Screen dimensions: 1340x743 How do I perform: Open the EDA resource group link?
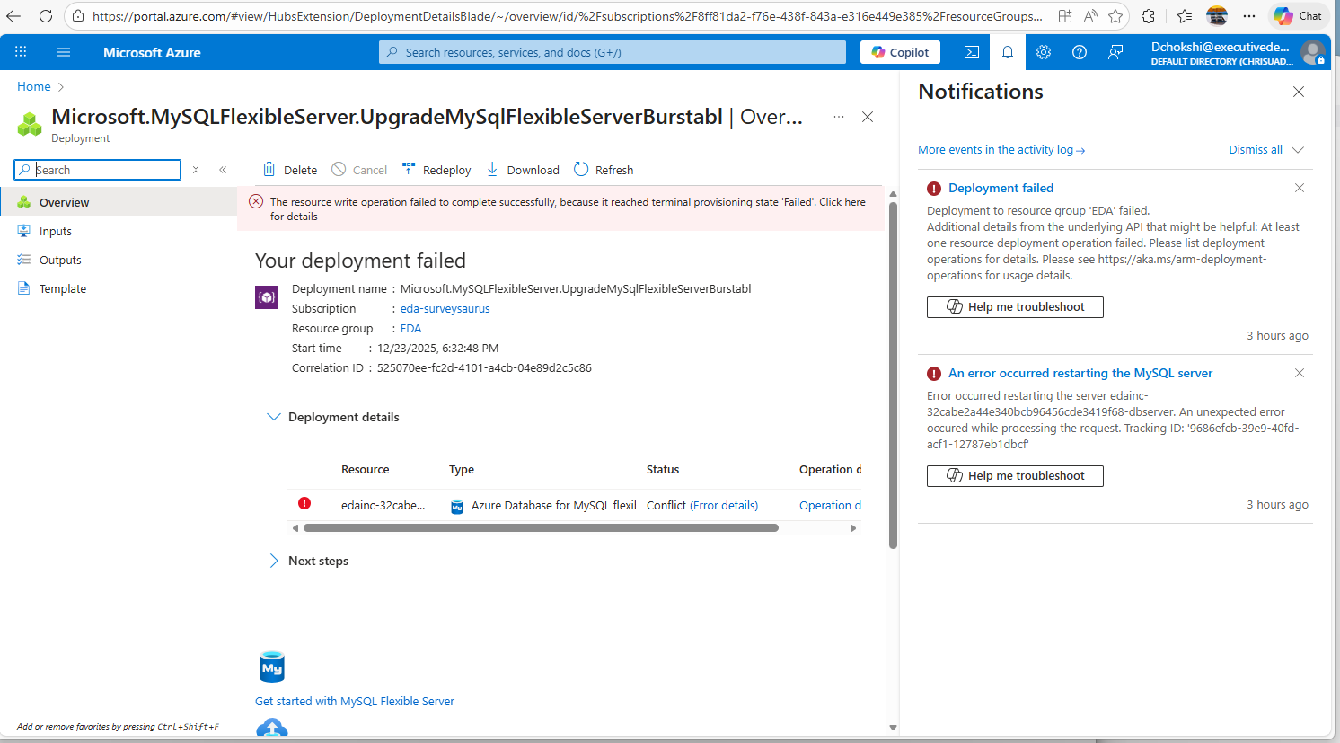(x=410, y=328)
